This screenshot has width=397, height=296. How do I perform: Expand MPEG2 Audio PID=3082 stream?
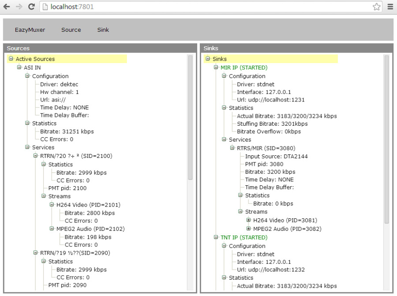coord(249,229)
